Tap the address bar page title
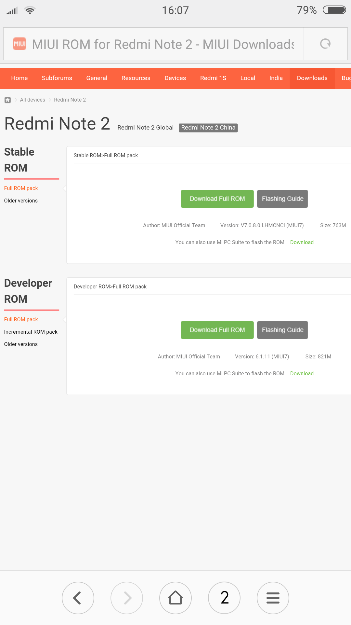The width and height of the screenshot is (351, 625). [x=163, y=44]
